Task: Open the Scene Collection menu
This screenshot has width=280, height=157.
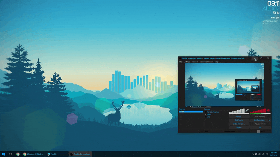Action: pyautogui.click(x=206, y=62)
